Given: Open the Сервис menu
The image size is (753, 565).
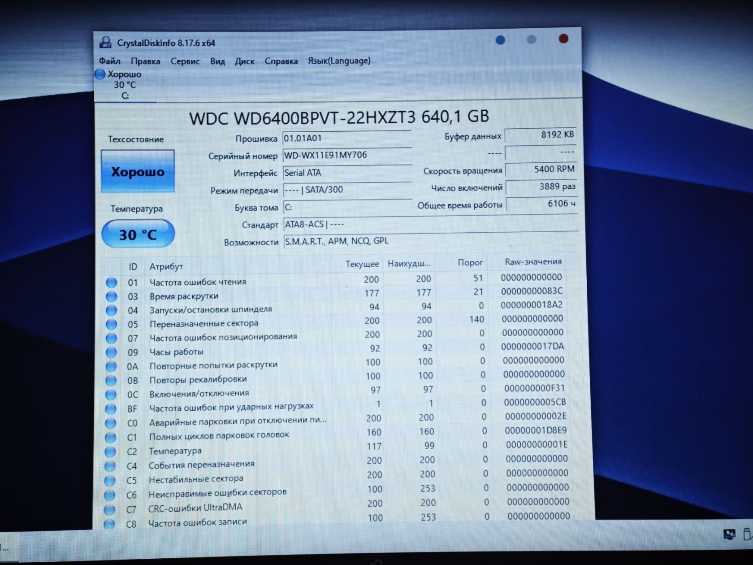Looking at the screenshot, I should click(185, 61).
